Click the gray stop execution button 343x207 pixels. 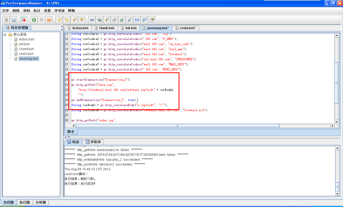coord(41,20)
